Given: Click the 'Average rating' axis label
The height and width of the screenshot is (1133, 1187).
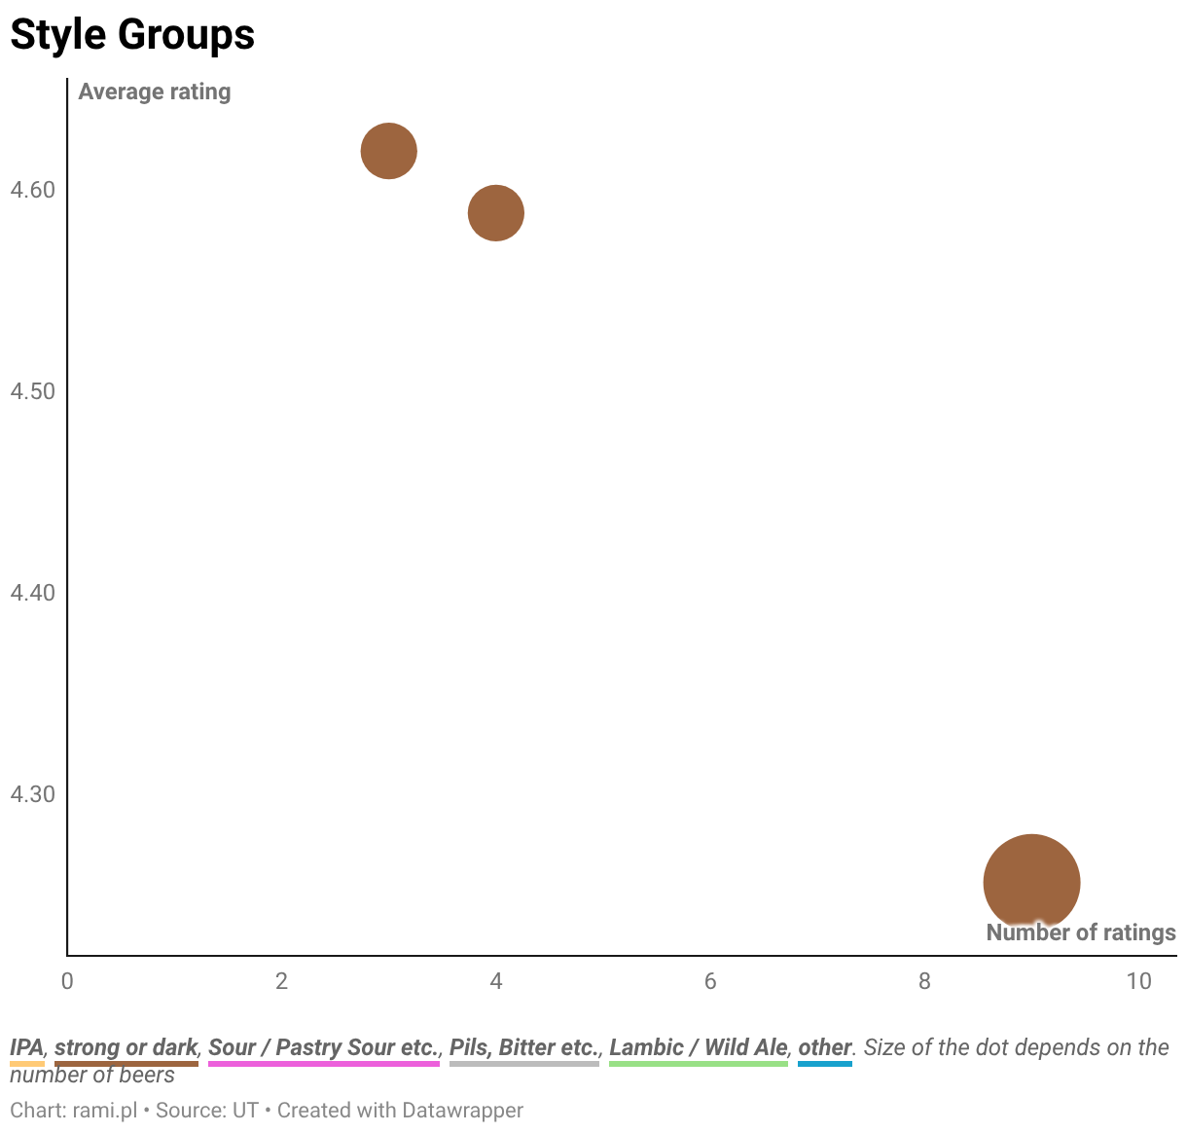Looking at the screenshot, I should (155, 91).
